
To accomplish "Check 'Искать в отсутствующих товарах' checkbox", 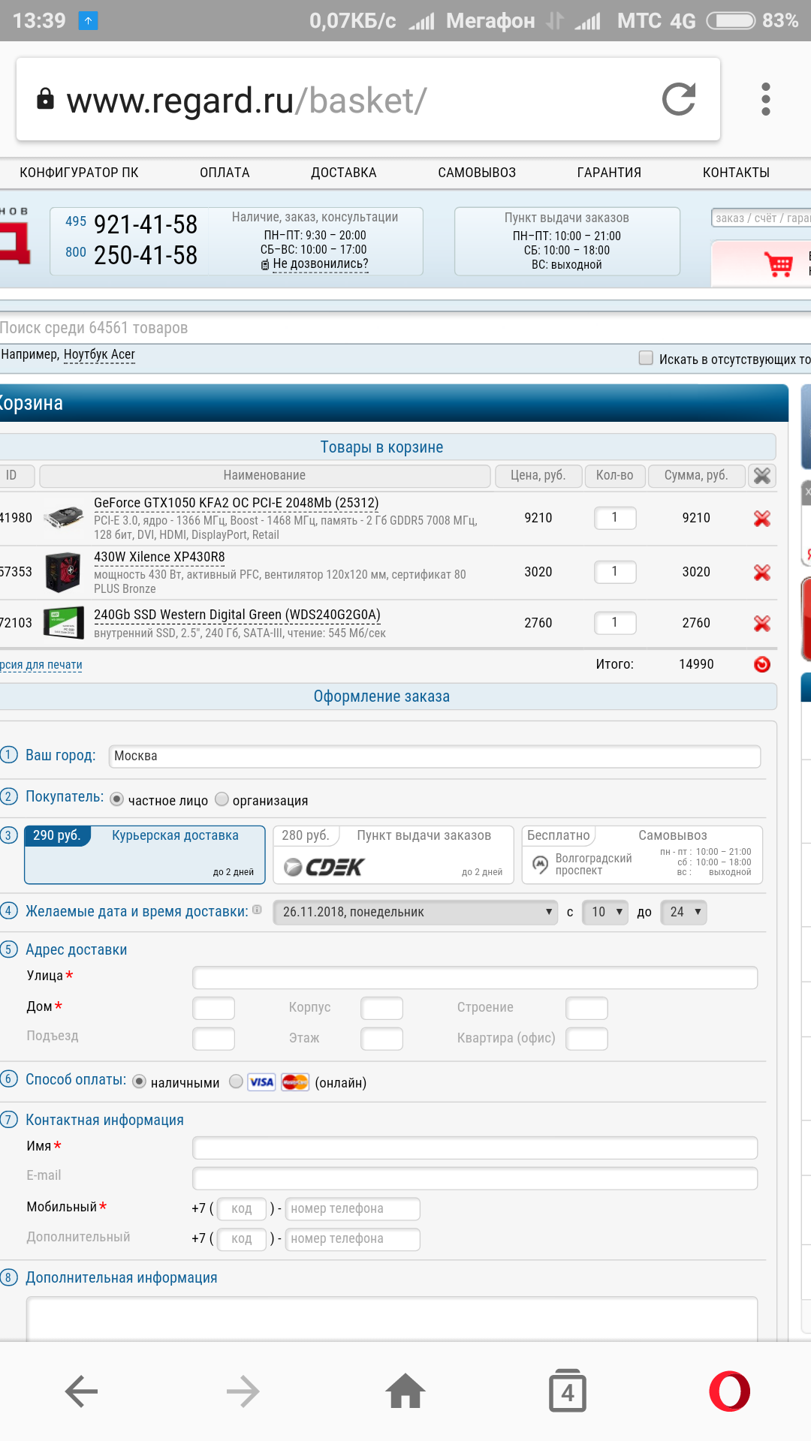I will tap(646, 358).
